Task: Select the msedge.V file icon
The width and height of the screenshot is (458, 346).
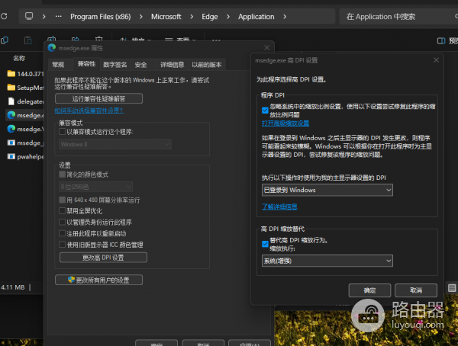Action: pyautogui.click(x=11, y=129)
